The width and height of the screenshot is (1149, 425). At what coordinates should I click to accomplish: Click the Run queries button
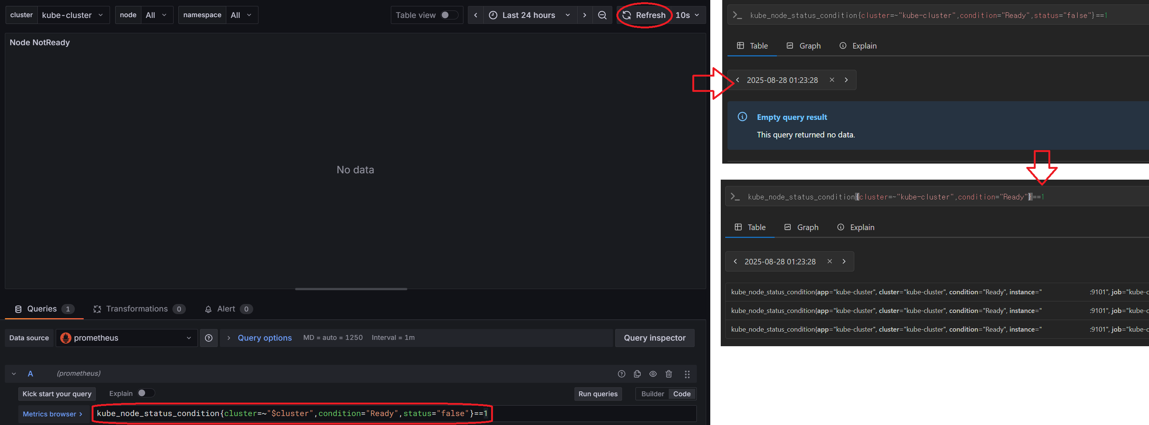pyautogui.click(x=598, y=394)
